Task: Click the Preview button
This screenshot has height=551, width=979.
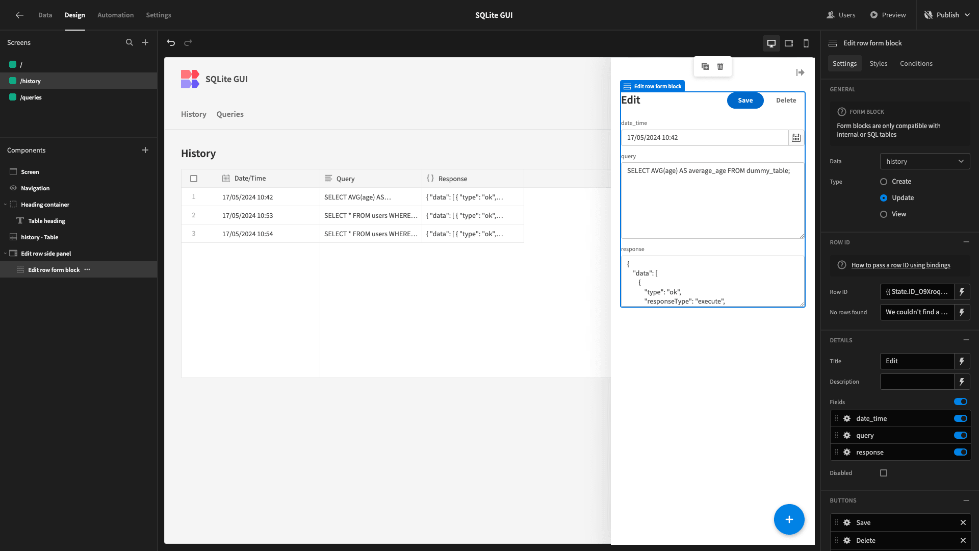Action: click(x=888, y=15)
